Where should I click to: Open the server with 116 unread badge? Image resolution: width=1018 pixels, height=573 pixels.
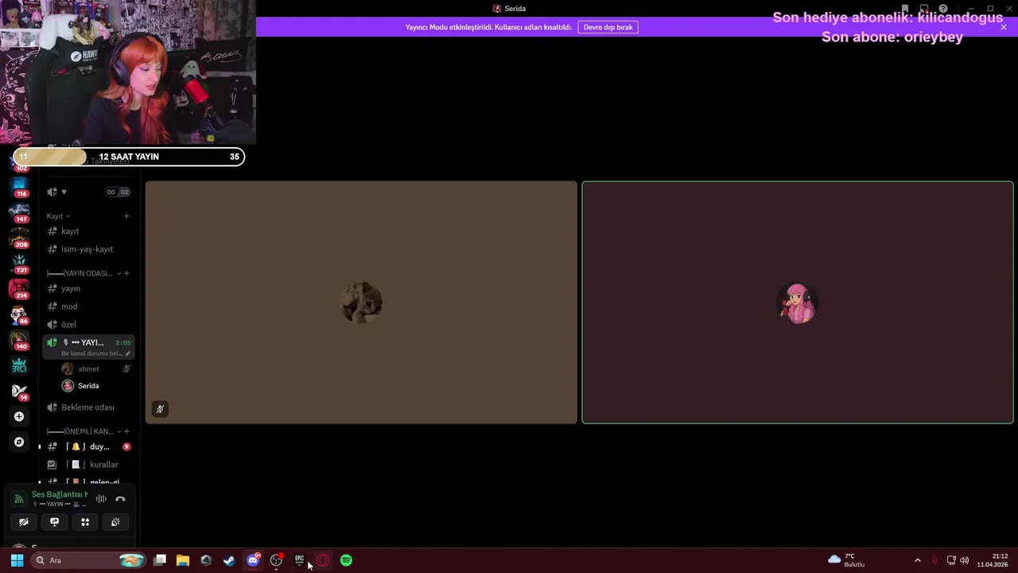click(x=19, y=187)
